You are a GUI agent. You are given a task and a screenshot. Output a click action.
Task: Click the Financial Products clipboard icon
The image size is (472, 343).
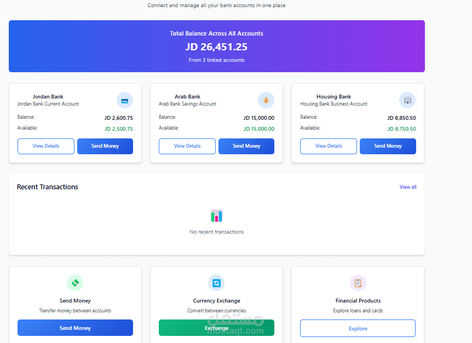point(358,283)
